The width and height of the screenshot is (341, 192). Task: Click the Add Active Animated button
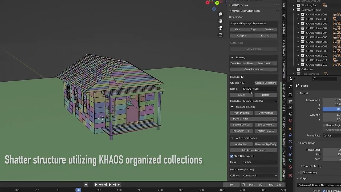(254, 150)
